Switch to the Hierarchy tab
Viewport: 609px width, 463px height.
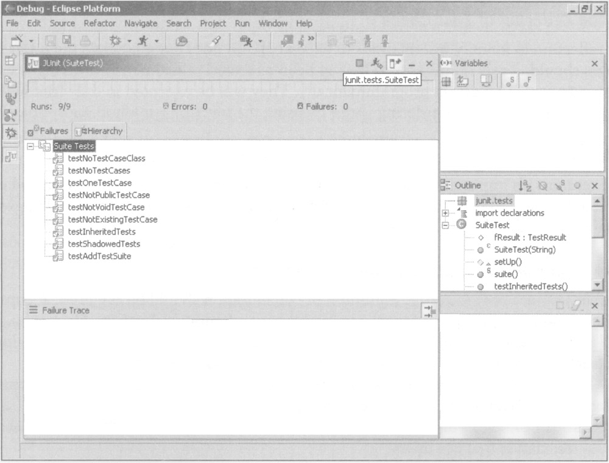99,131
